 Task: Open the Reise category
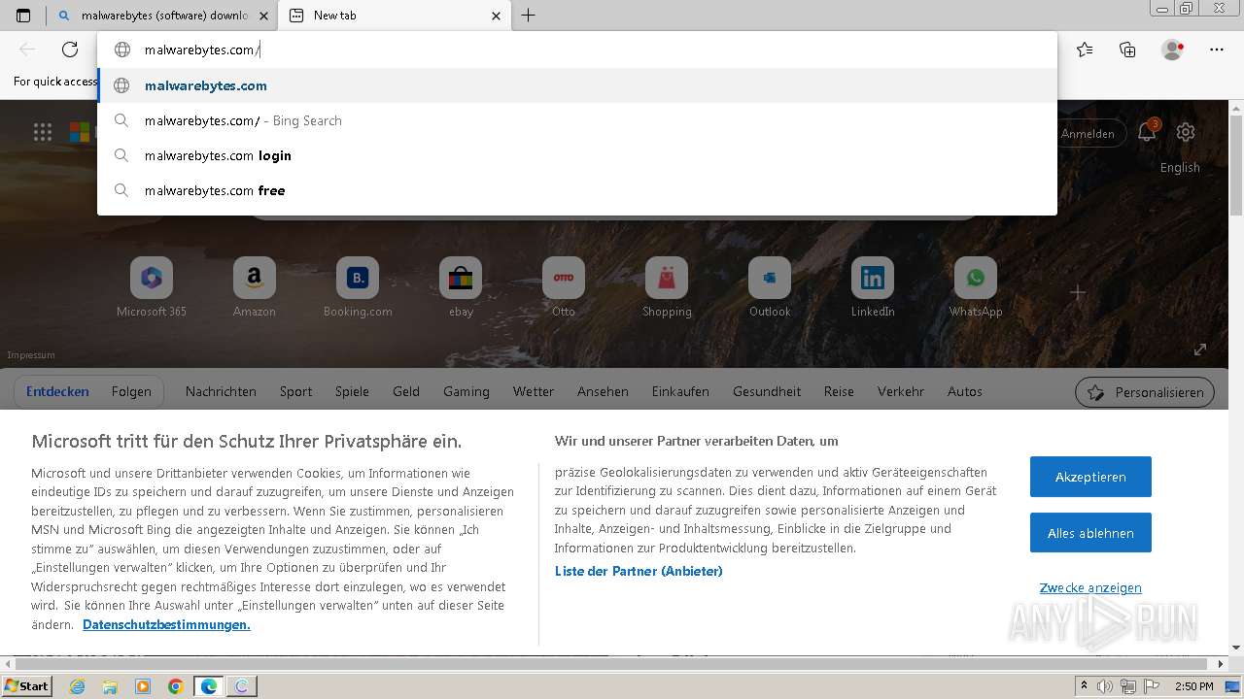pyautogui.click(x=839, y=391)
